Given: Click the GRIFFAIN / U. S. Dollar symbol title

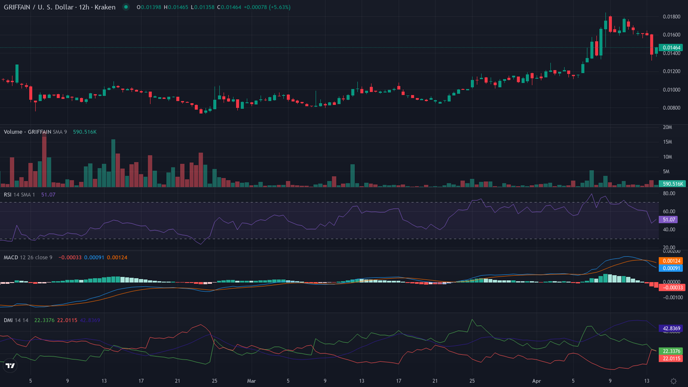Looking at the screenshot, I should 59,7.
